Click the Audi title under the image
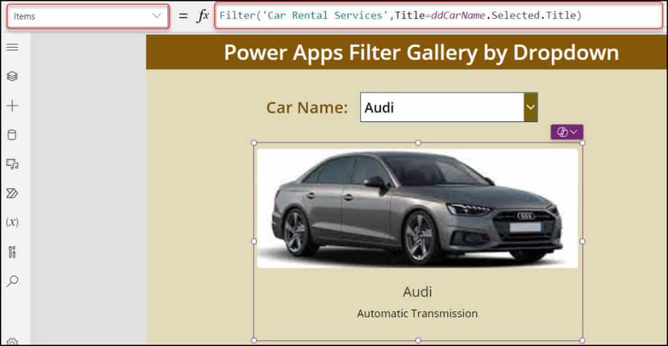668x346 pixels. click(417, 292)
